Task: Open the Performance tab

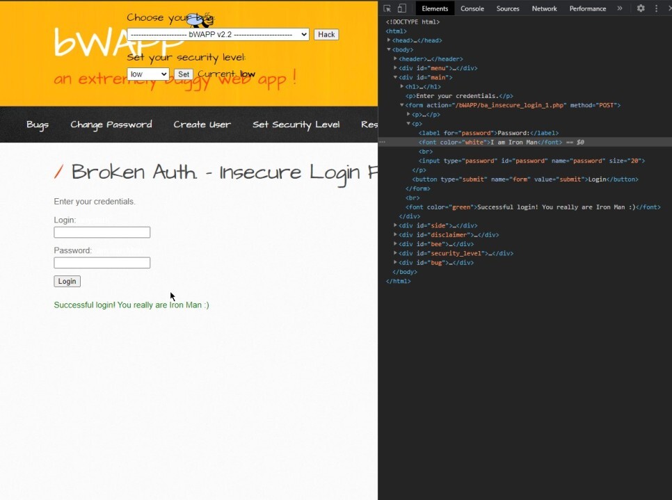Action: (x=588, y=8)
